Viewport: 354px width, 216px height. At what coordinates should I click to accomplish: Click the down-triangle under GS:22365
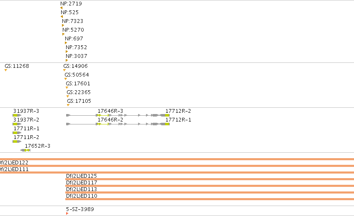click(x=68, y=97)
